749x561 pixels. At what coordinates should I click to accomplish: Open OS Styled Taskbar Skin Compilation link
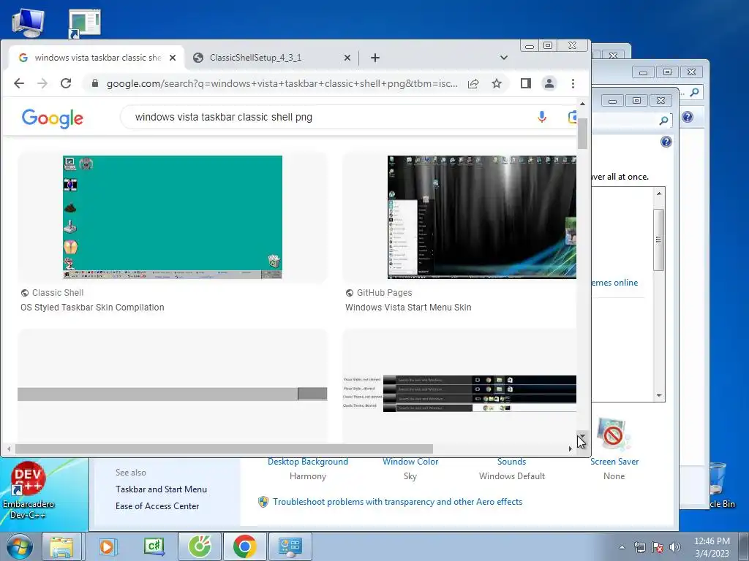92,308
